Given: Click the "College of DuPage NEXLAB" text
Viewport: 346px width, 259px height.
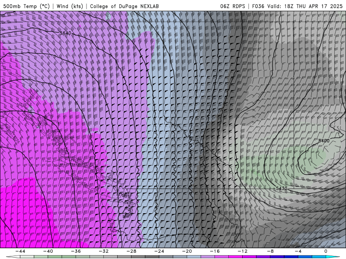Looking at the screenshot, I should pos(124,6).
